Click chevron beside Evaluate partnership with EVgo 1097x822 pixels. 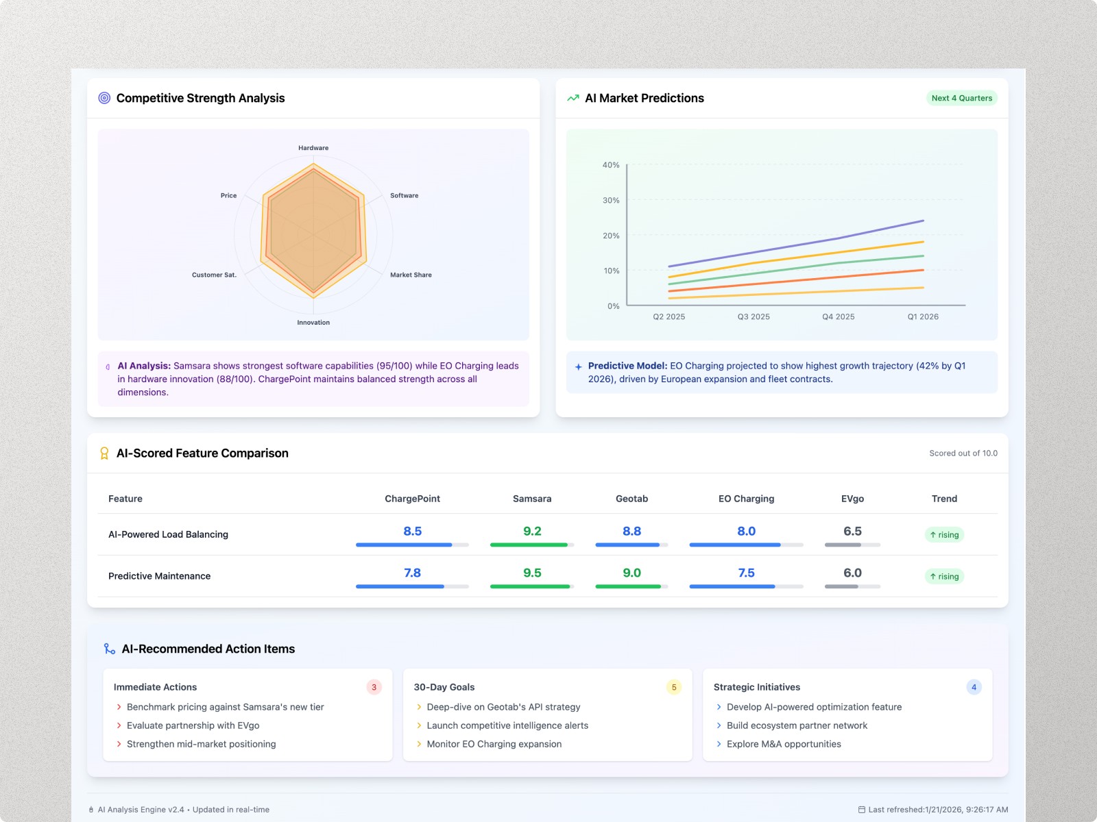tap(119, 725)
